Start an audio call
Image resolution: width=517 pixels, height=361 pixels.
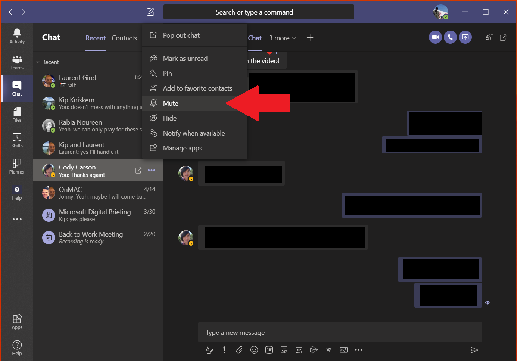tap(450, 37)
